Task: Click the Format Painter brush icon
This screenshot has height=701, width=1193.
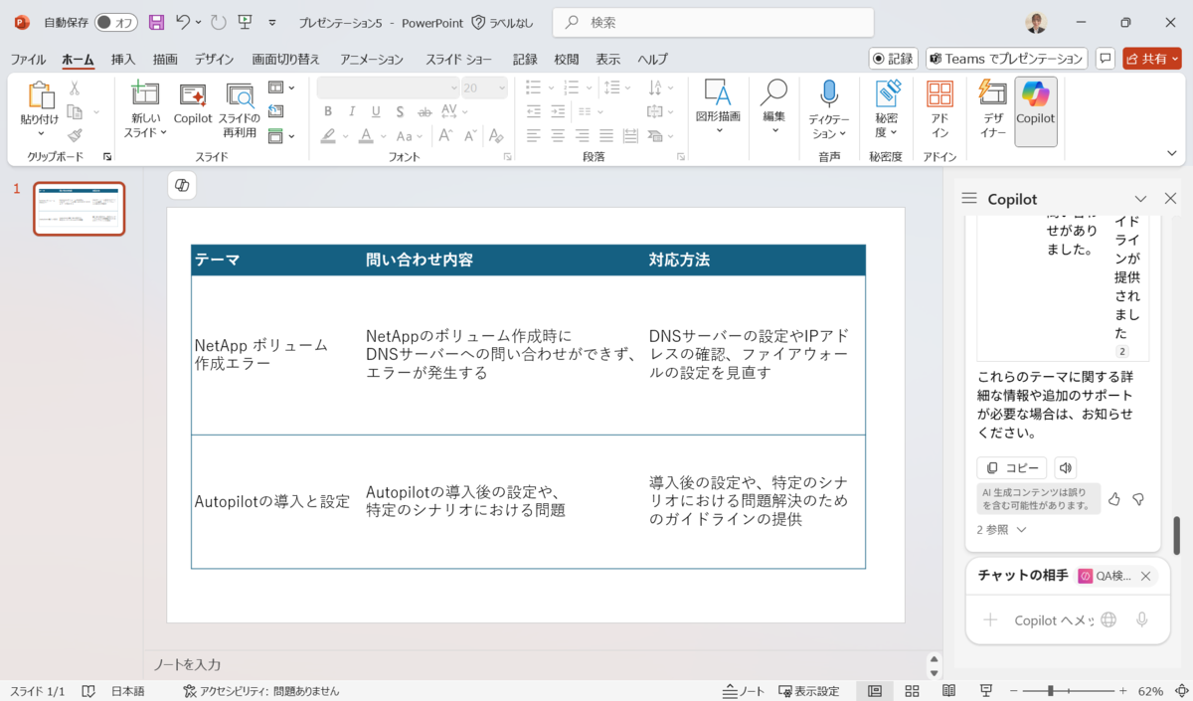Action: pyautogui.click(x=75, y=135)
